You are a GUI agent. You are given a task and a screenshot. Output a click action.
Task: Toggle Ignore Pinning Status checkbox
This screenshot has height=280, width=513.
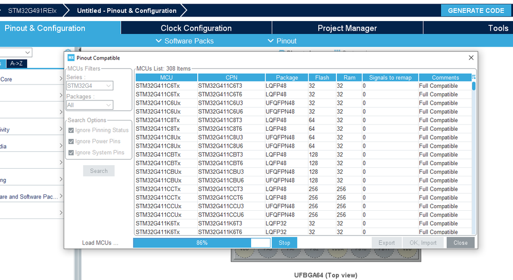tap(71, 130)
